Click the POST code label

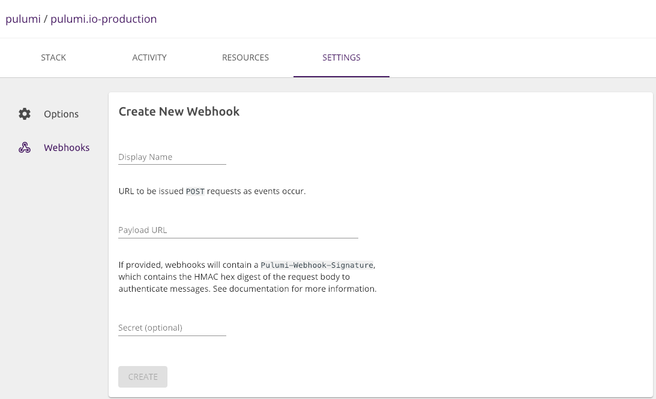[x=195, y=191]
